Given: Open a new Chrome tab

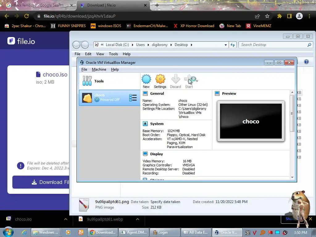Looking at the screenshot, I should click(157, 5).
